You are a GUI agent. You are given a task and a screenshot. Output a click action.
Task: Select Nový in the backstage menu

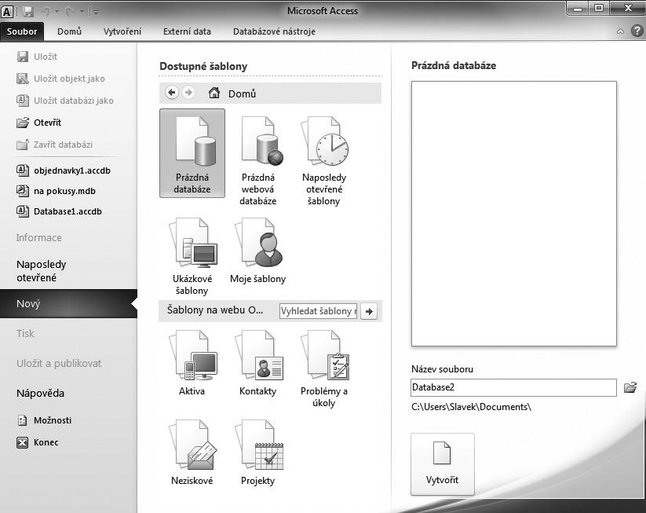(x=68, y=303)
